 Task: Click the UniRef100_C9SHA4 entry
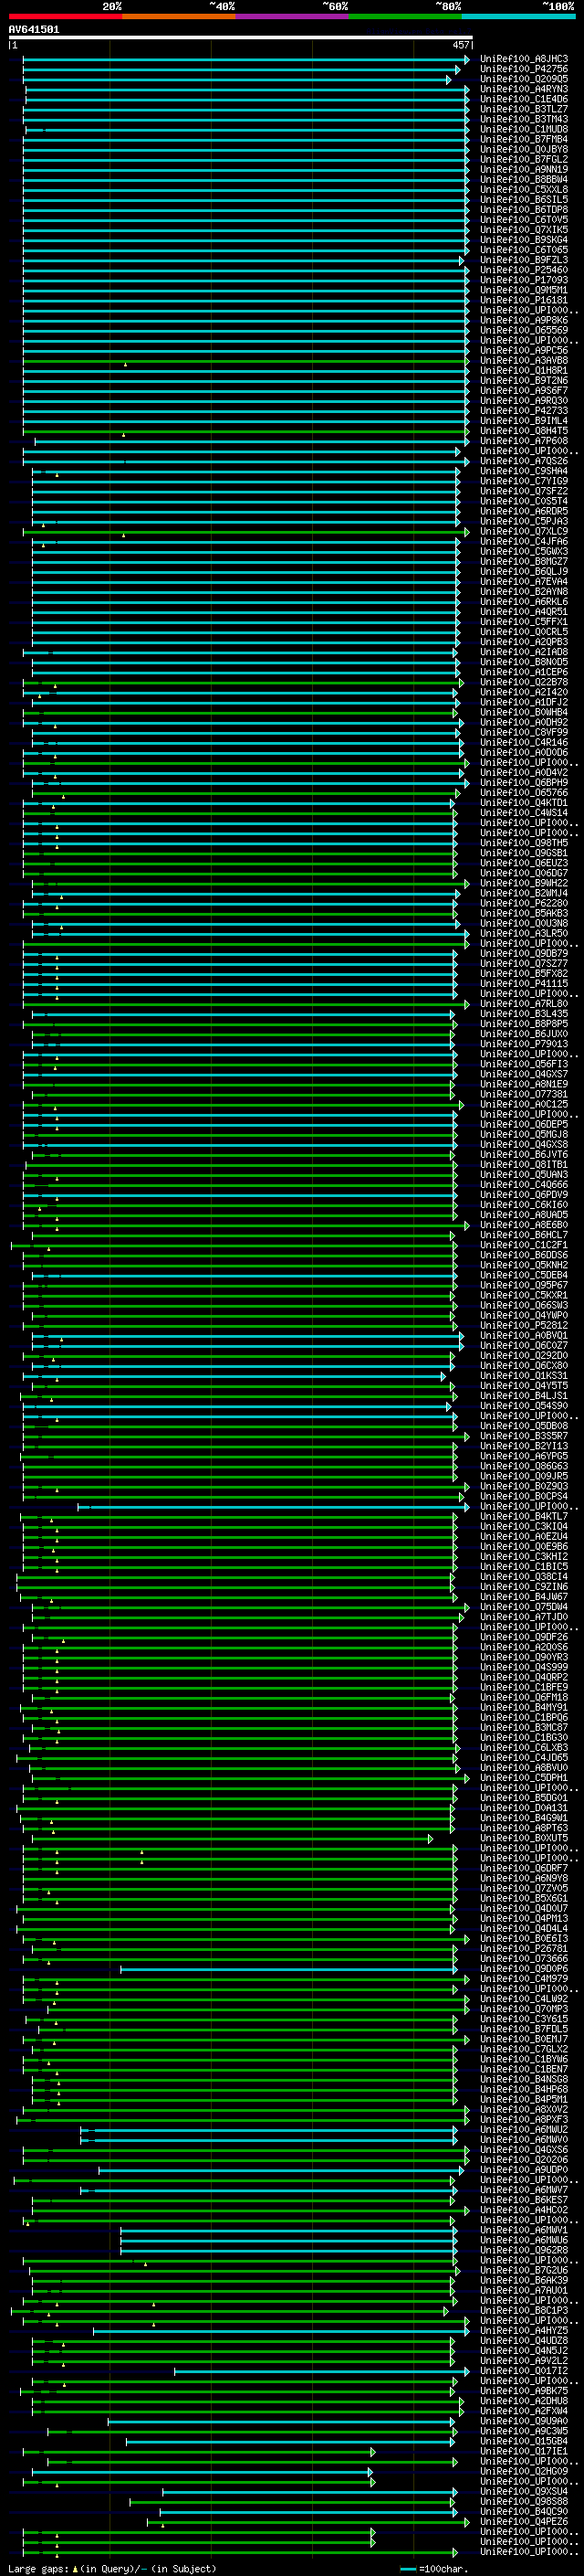524,471
